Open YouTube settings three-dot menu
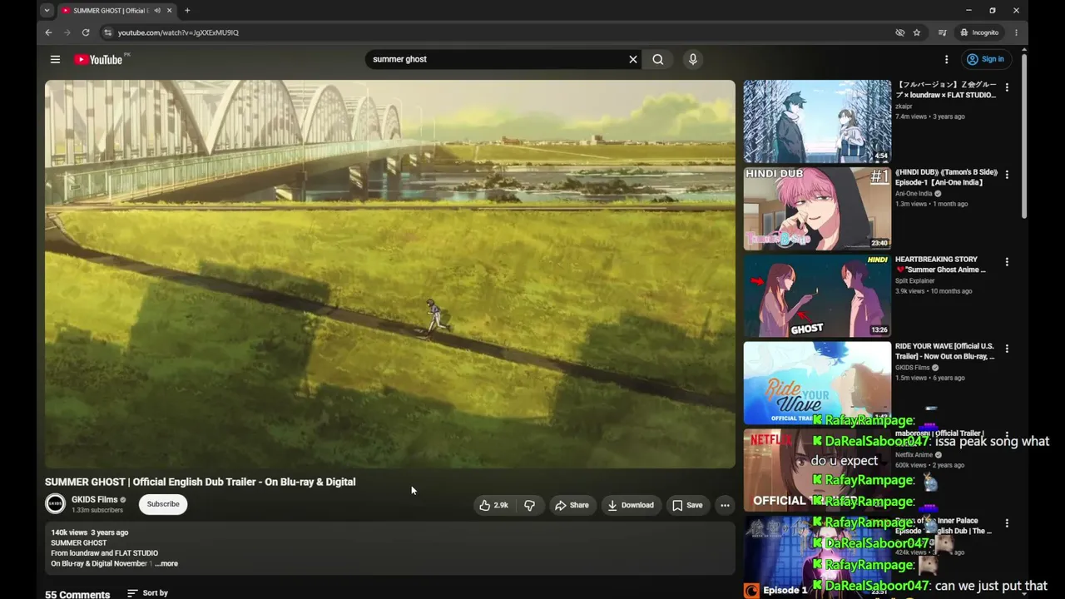 [x=946, y=59]
